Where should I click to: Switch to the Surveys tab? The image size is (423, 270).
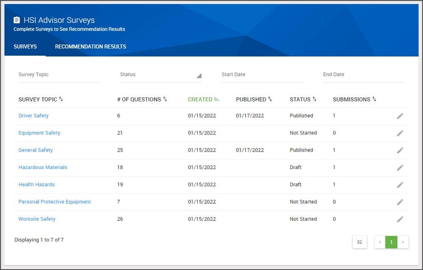pyautogui.click(x=25, y=47)
